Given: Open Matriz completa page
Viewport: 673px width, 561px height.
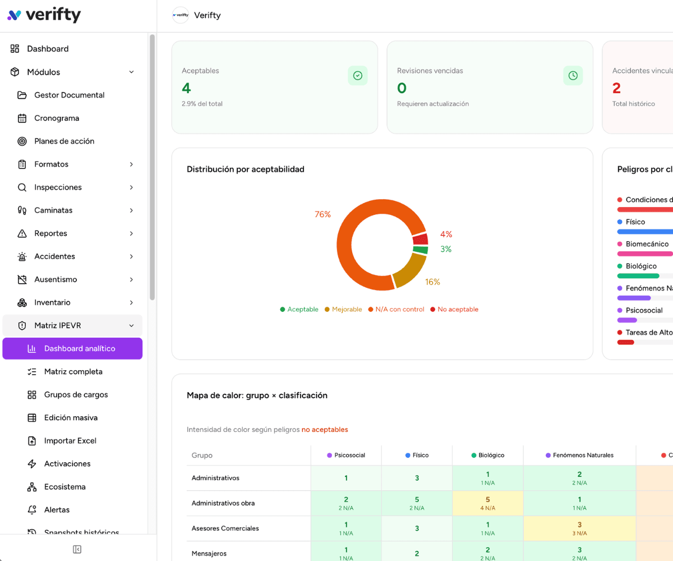Looking at the screenshot, I should click(72, 371).
